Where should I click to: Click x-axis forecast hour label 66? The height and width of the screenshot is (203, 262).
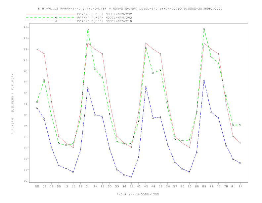197,186
